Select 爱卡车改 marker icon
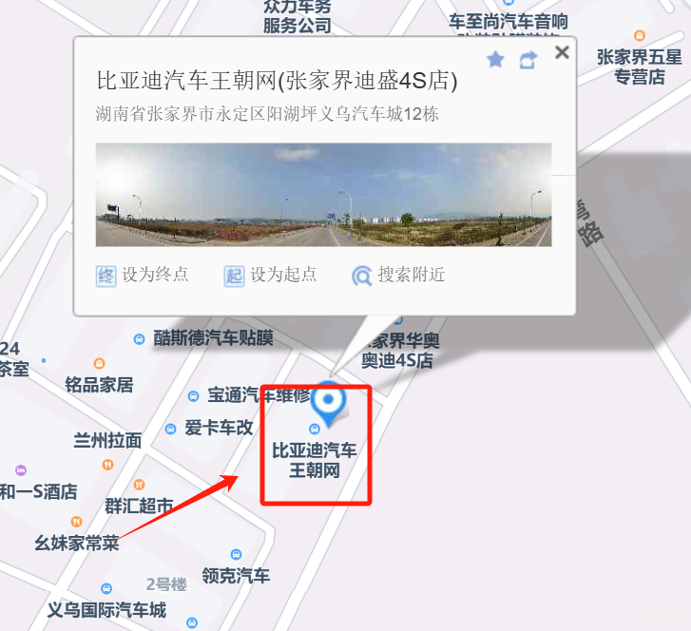This screenshot has width=691, height=631. 170,429
